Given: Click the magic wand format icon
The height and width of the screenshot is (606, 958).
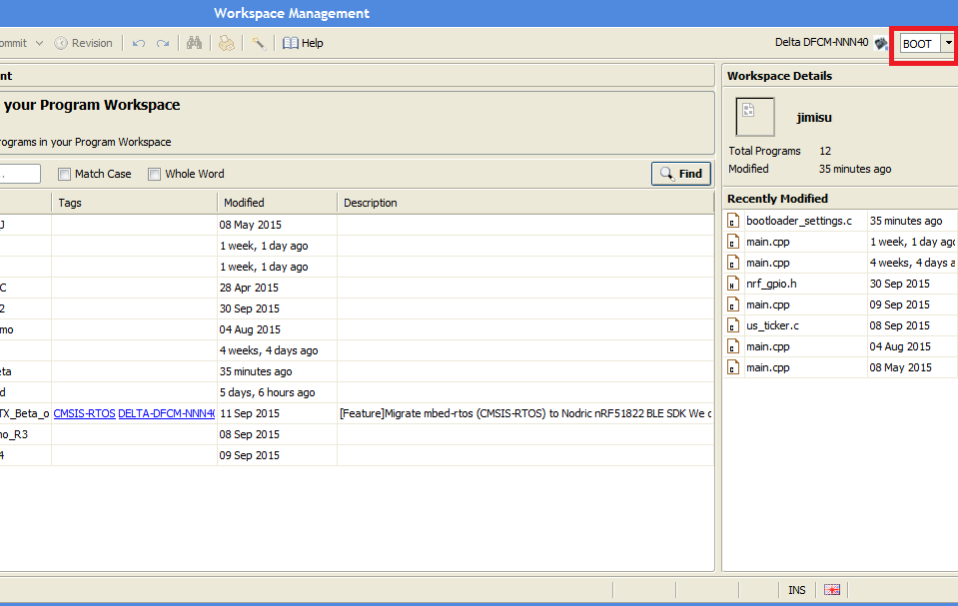Looking at the screenshot, I should (258, 43).
